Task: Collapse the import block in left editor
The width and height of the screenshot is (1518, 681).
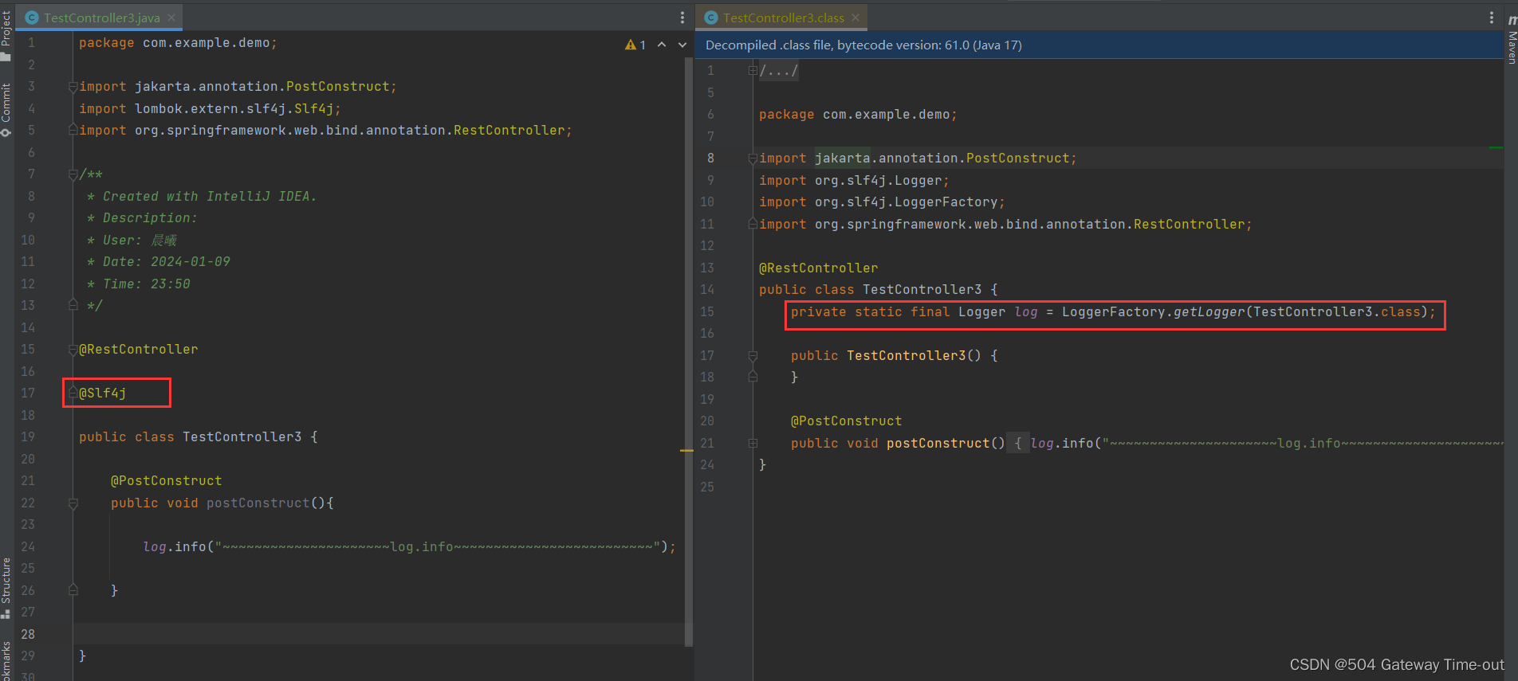Action: [x=73, y=87]
